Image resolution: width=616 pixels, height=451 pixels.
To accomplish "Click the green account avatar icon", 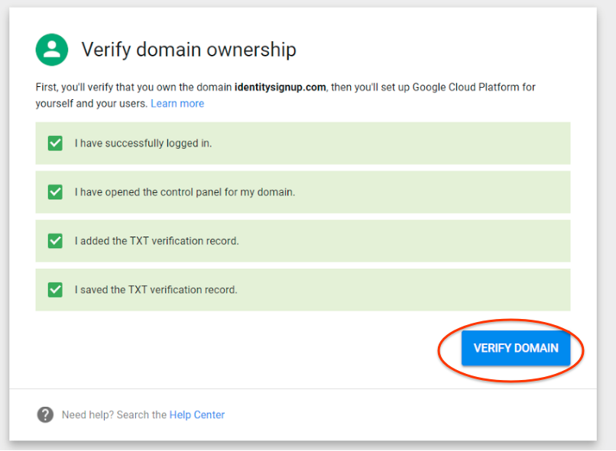I will click(51, 50).
